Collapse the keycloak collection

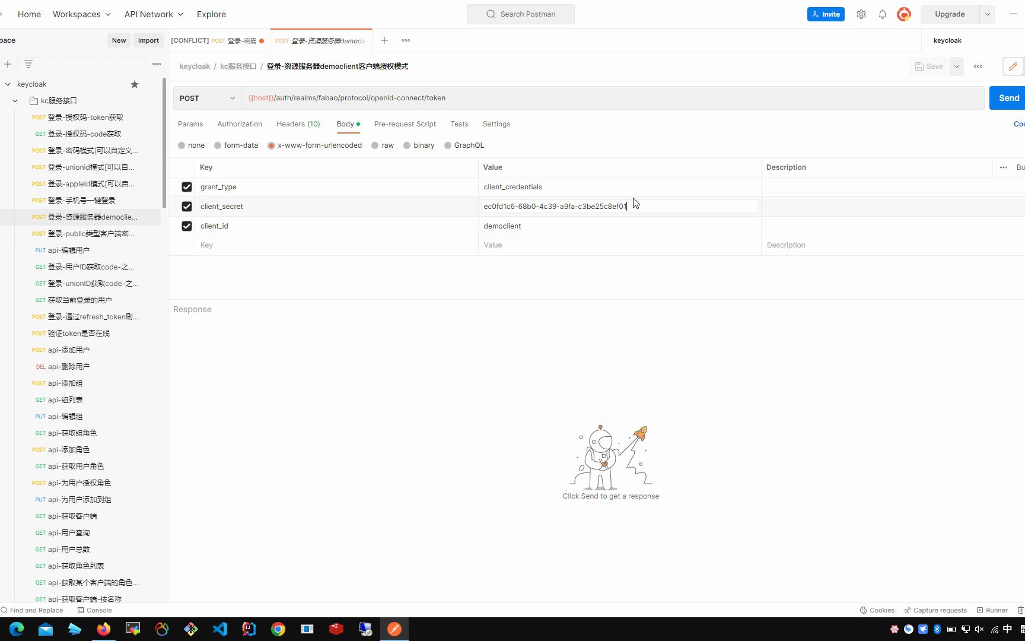point(8,84)
